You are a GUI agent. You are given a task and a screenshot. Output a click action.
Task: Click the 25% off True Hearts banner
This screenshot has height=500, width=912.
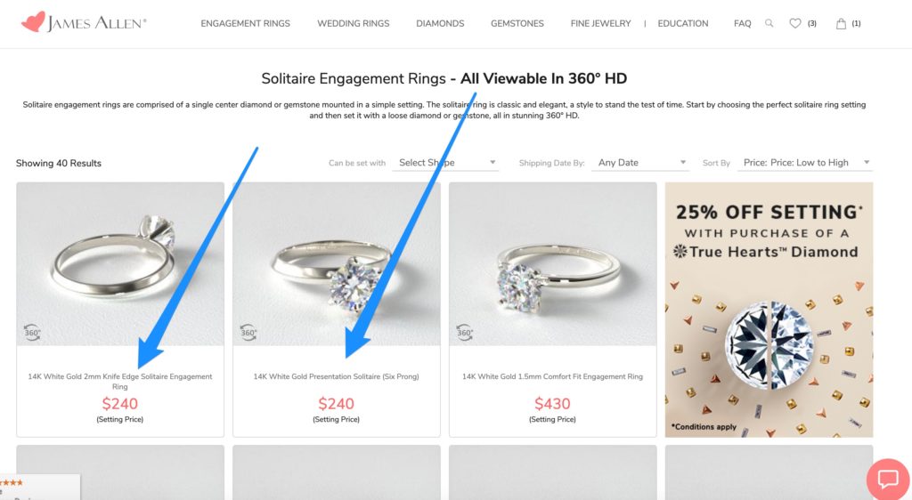768,310
